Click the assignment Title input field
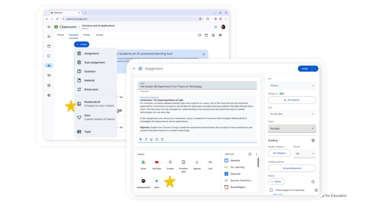This screenshot has width=365, height=205. point(197,85)
